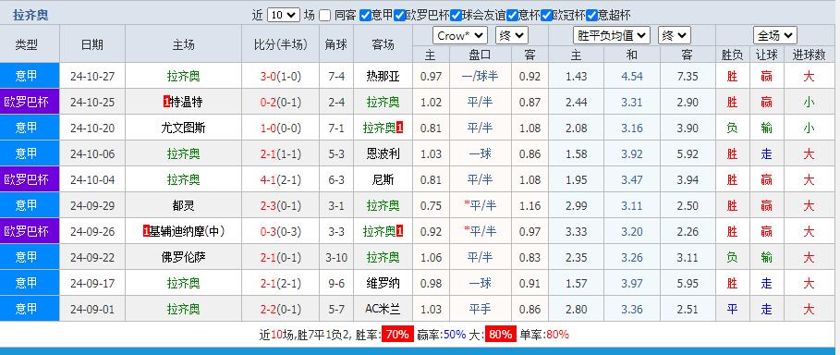
Task: Click the home team 尤文图斯
Action: click(x=183, y=128)
